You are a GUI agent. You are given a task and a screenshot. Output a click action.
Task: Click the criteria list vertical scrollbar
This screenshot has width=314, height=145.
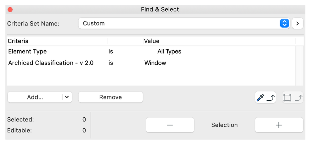300,65
